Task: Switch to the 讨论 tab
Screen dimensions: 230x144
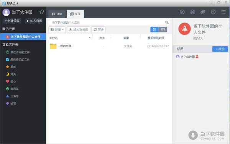Action: (x=57, y=14)
